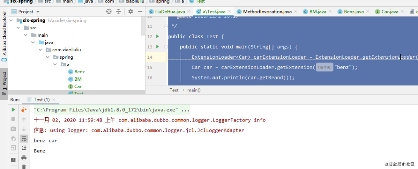
Task: Click the "benz car" console output line
Action: [x=46, y=141]
